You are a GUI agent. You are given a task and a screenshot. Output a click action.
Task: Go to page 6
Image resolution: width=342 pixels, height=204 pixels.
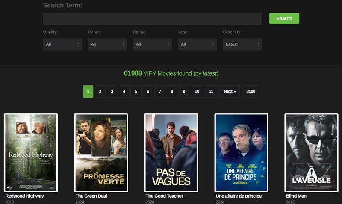coord(148,91)
